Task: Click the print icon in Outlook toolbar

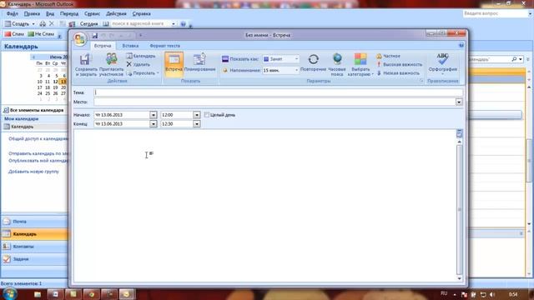Action: (x=43, y=24)
